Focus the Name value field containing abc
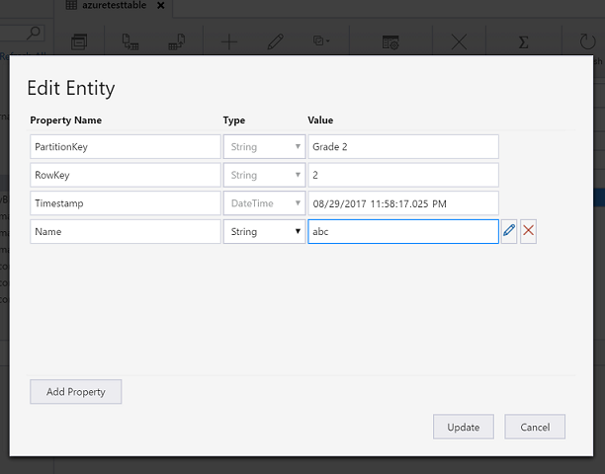This screenshot has width=605, height=474. (x=402, y=231)
